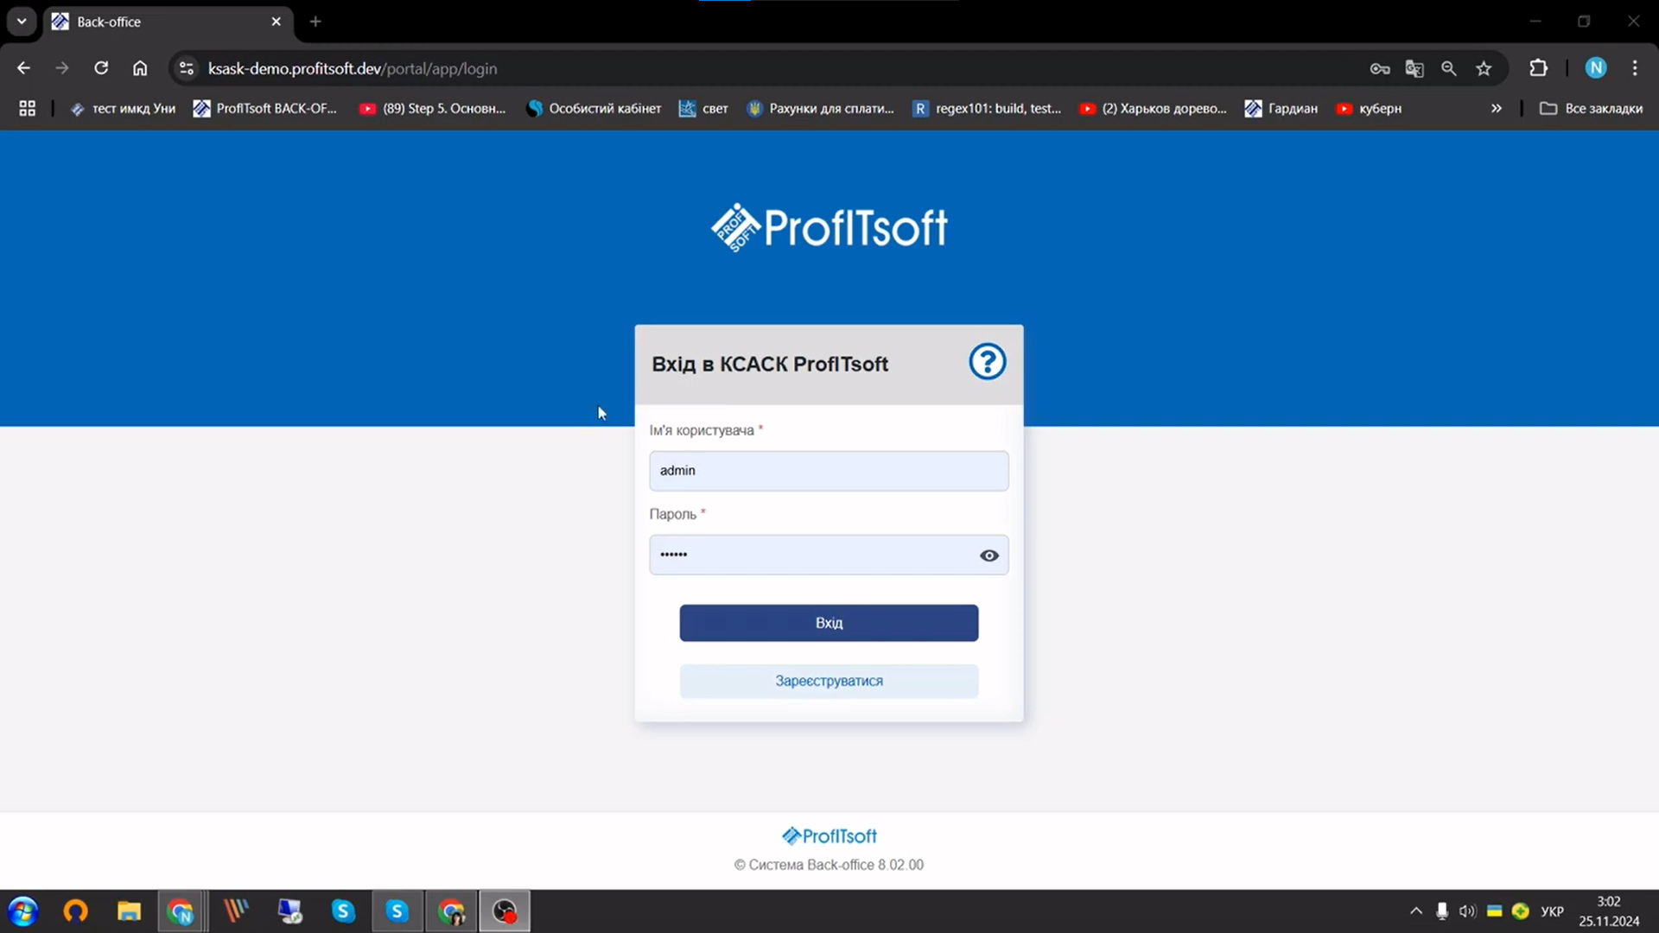Open second Chrome taskbar icon with avatar

pos(451,911)
